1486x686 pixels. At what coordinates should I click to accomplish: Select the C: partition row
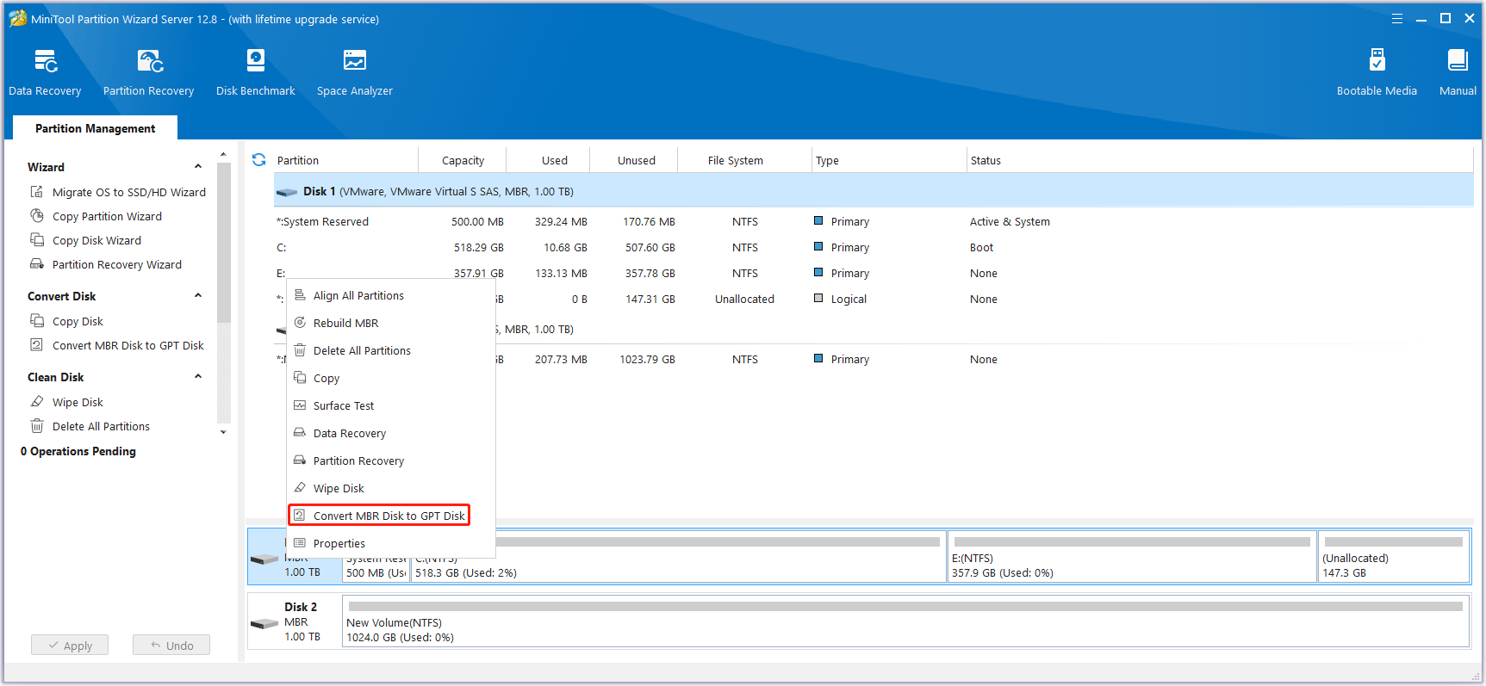click(x=874, y=247)
